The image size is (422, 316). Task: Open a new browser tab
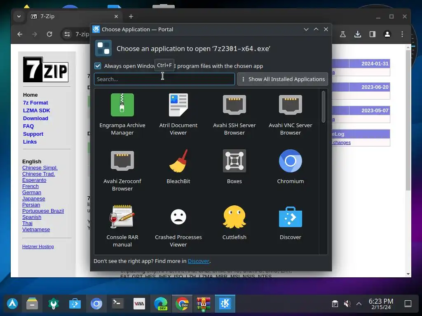pyautogui.click(x=131, y=16)
